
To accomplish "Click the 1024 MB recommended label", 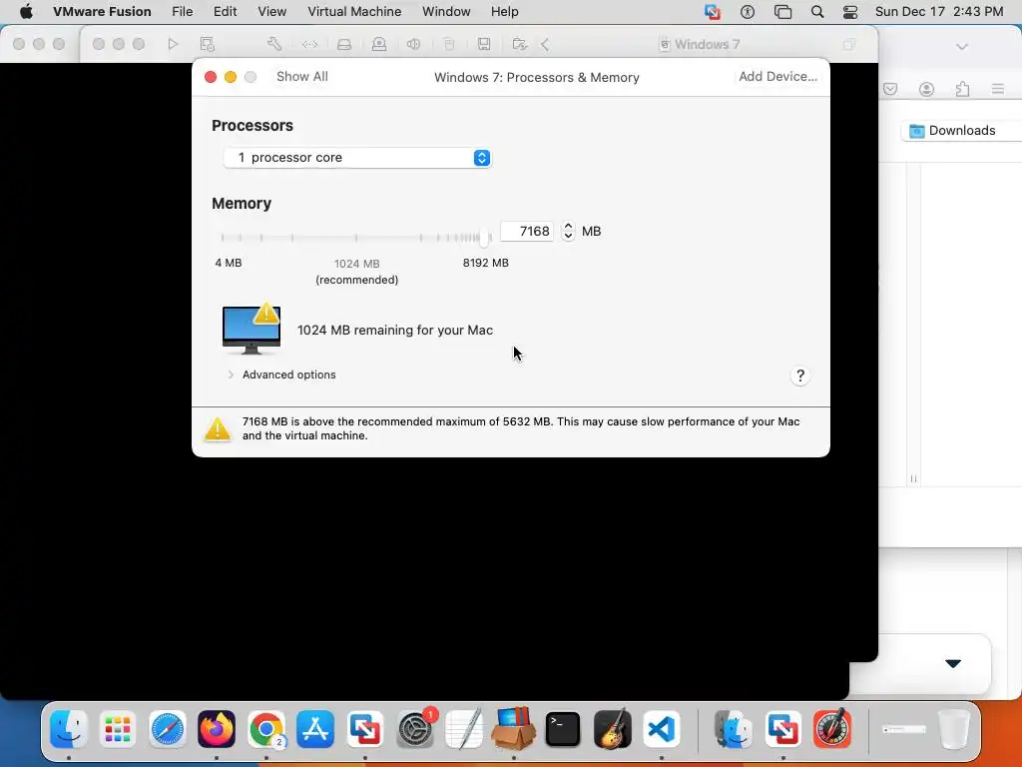I will pos(356,272).
